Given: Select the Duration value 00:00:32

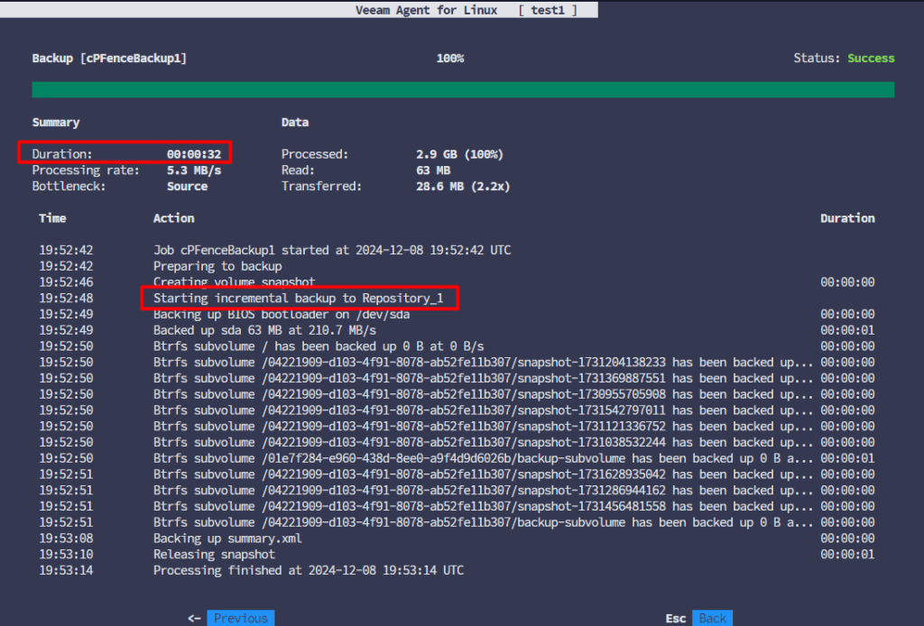Looking at the screenshot, I should [x=193, y=154].
